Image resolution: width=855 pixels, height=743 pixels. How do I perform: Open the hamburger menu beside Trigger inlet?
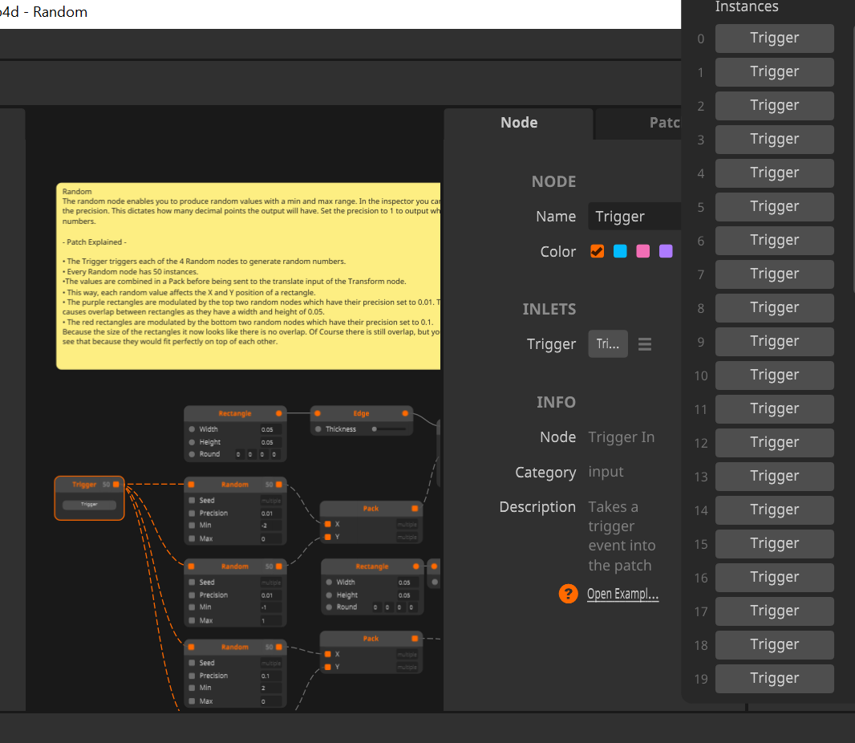(x=645, y=344)
